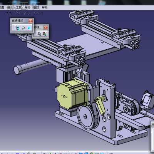Select the large round pulley wheel
The image size is (154, 154).
pos(86,117)
